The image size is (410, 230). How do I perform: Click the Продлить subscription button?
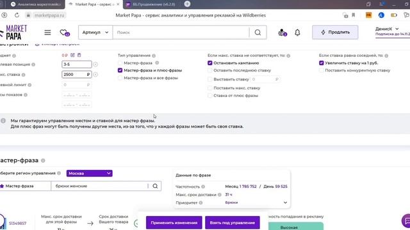(335, 33)
